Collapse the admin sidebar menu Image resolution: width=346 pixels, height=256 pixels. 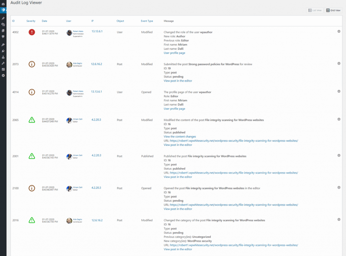click(x=3, y=76)
